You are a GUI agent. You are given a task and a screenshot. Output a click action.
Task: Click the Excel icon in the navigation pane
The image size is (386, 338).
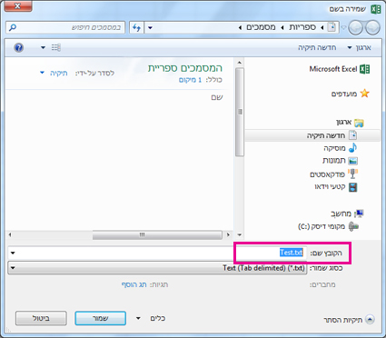coord(364,69)
